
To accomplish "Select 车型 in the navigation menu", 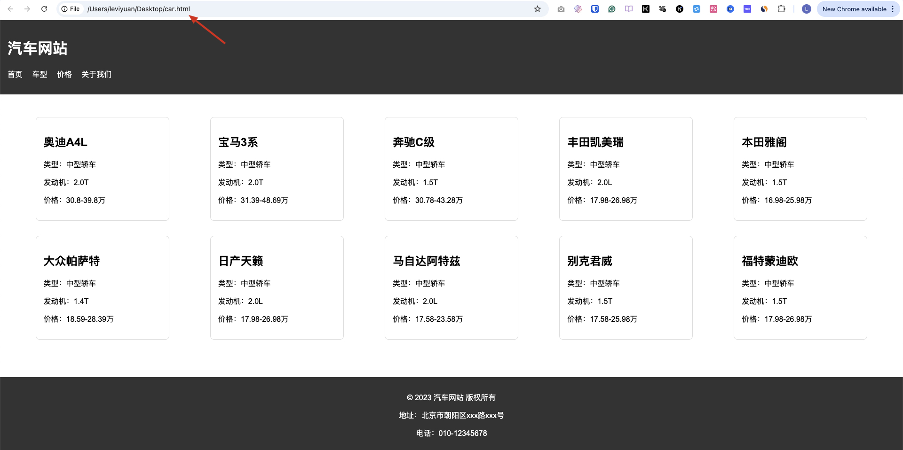I will (40, 74).
